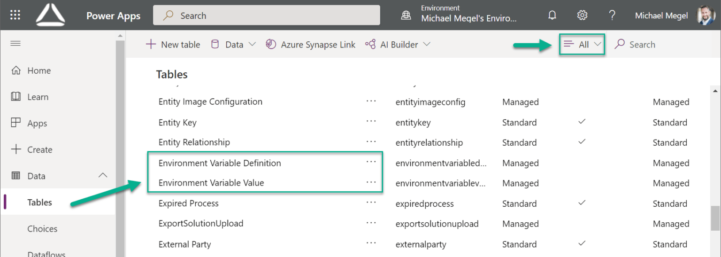Select Choices in the sidebar

point(42,229)
